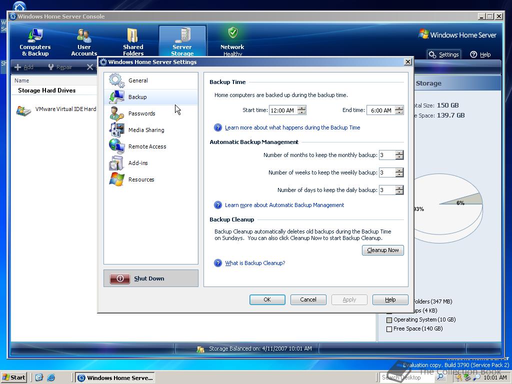The image size is (512, 384).
Task: Decrease months to keep monthly backup
Action: tap(399, 157)
